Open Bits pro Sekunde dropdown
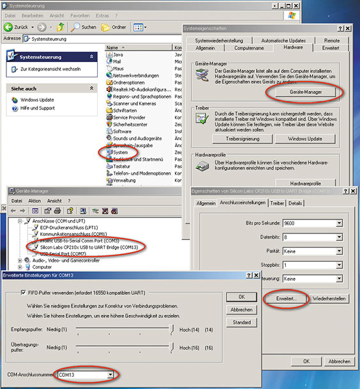Image resolution: width=360 pixels, height=389 pixels. 340,223
